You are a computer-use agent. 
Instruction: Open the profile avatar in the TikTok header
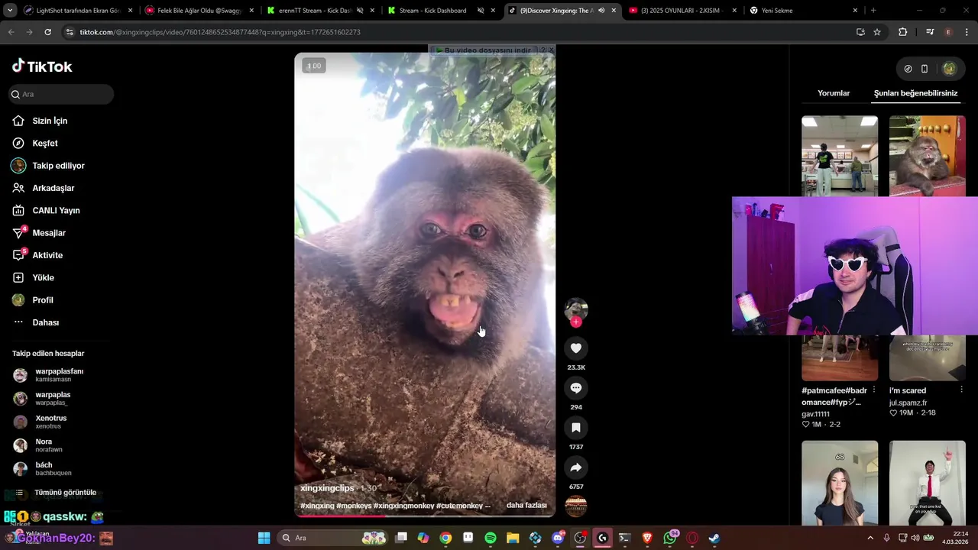tap(949, 69)
